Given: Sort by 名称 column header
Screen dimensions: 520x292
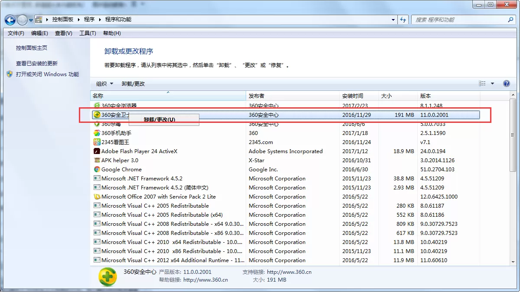Looking at the screenshot, I should coord(168,96).
